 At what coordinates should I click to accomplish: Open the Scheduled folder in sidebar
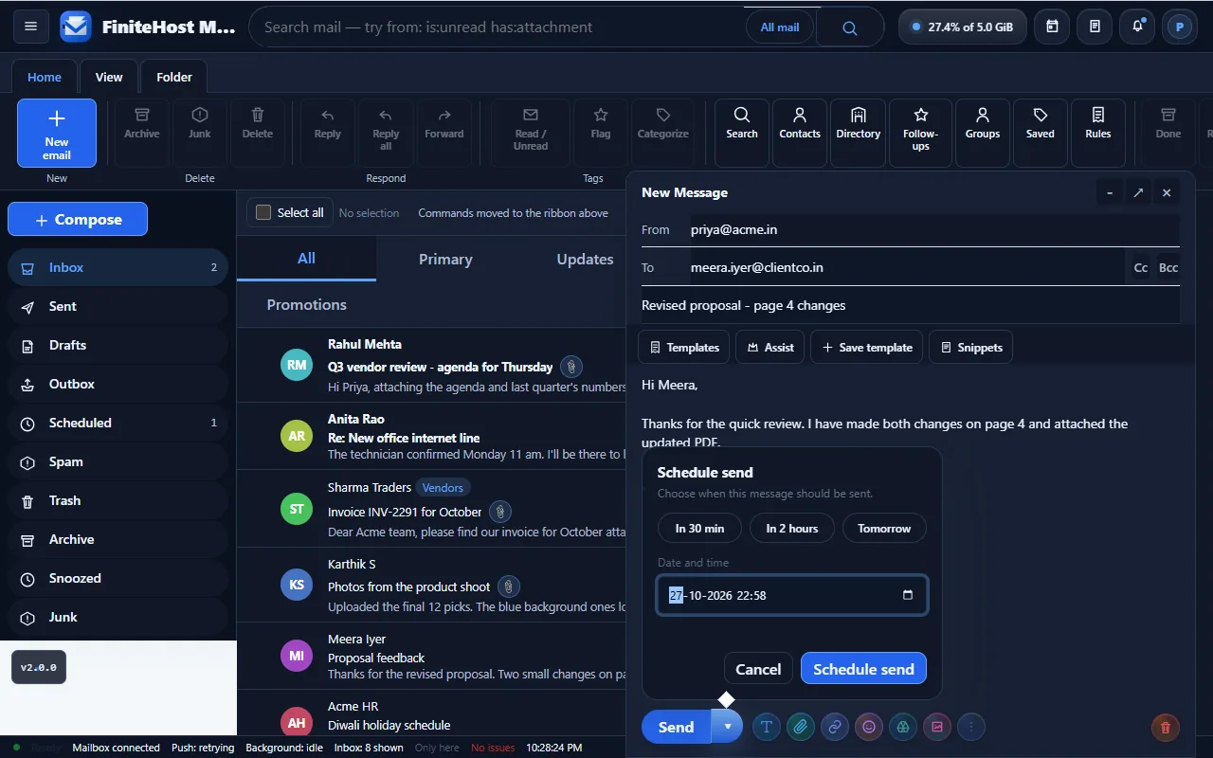[x=118, y=423]
